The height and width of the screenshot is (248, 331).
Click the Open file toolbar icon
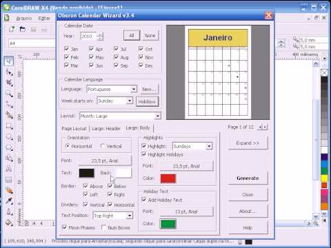pos(22,30)
